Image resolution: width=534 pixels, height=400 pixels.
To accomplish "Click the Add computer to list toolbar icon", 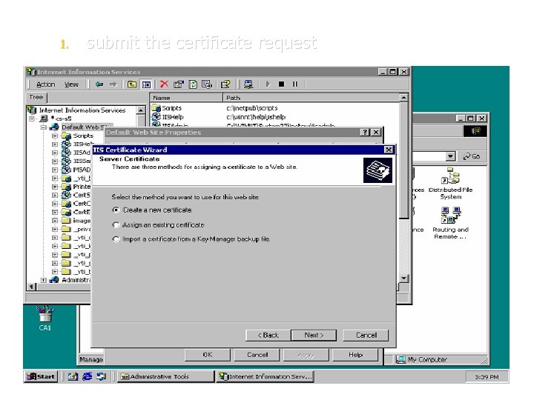I will pos(248,84).
